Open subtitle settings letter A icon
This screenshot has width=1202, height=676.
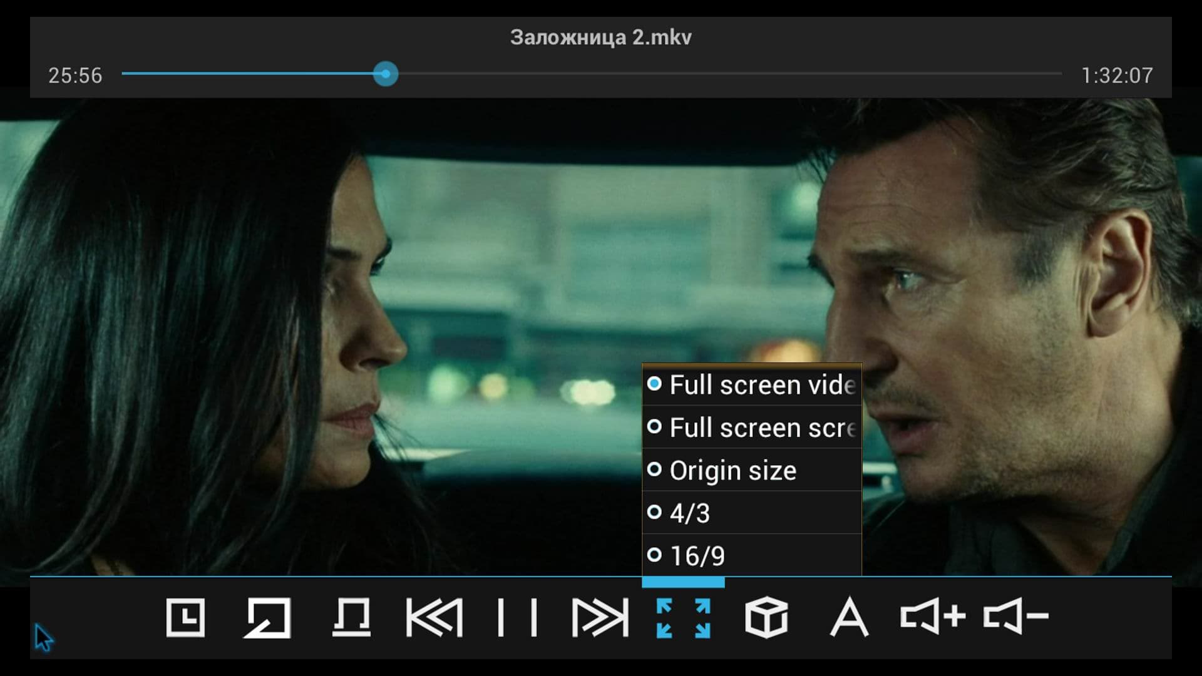849,618
